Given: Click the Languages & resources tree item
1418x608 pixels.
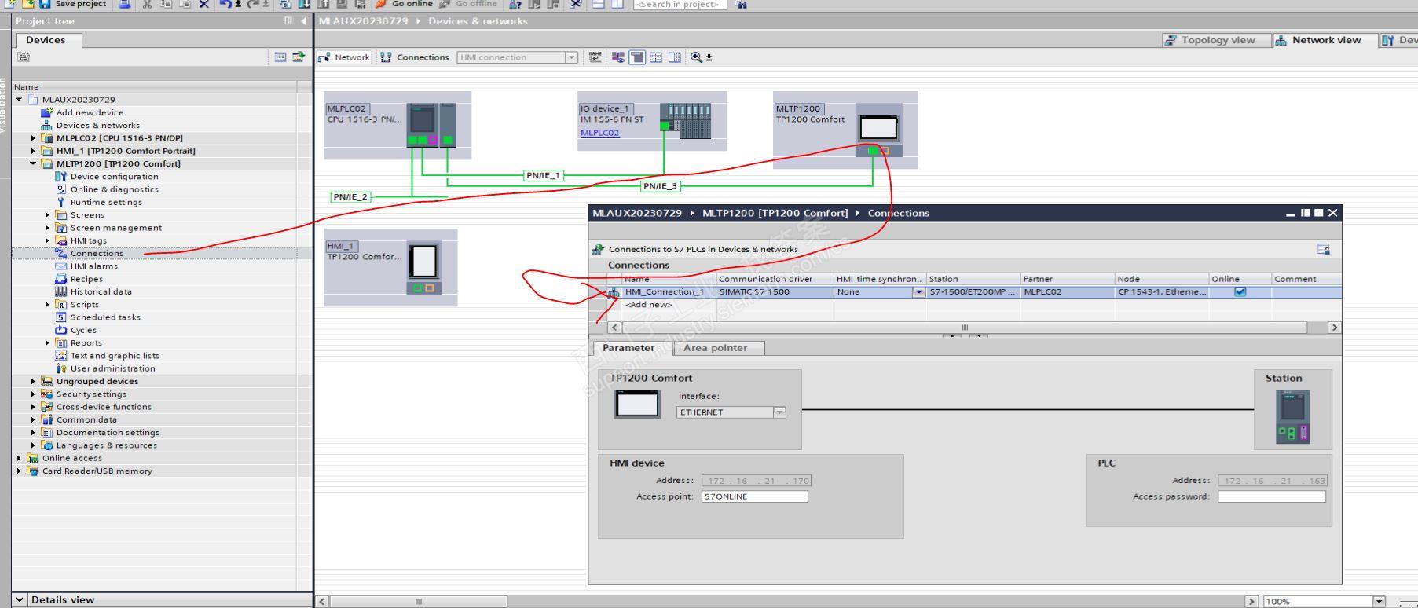Looking at the screenshot, I should coord(106,445).
